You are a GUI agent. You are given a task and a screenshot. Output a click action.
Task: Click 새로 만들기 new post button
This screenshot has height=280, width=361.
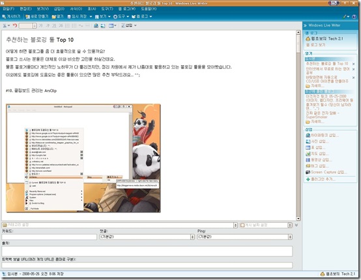[37, 16]
